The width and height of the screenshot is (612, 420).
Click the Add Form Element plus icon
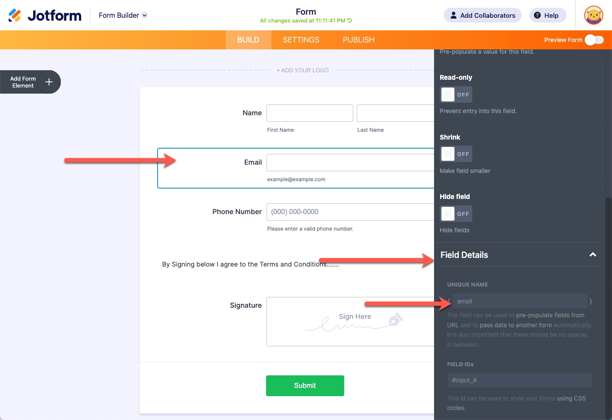click(x=49, y=82)
